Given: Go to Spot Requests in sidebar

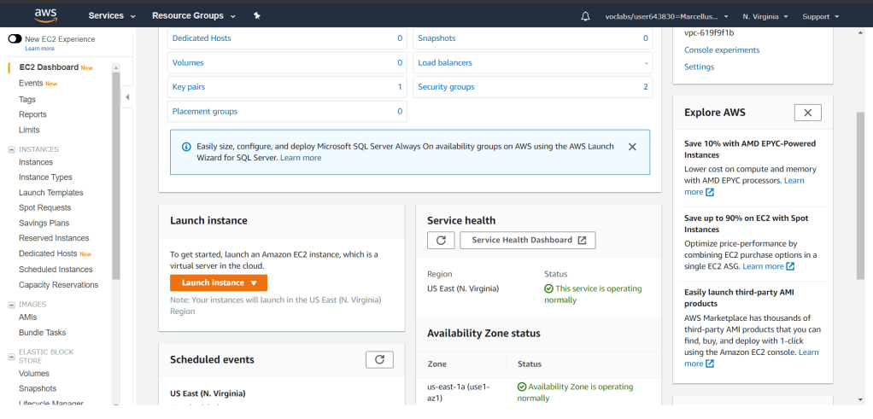Looking at the screenshot, I should 44,208.
